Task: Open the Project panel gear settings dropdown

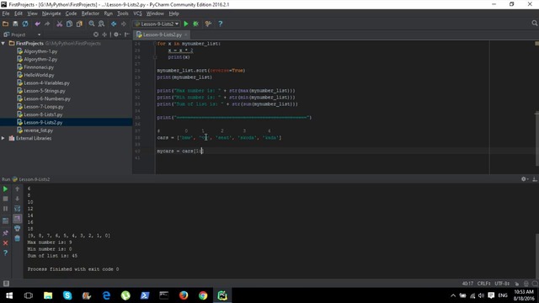Action: pos(117,35)
